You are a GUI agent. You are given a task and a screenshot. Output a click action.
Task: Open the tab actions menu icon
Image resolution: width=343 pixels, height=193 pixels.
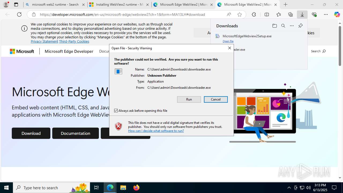click(x=16, y=5)
